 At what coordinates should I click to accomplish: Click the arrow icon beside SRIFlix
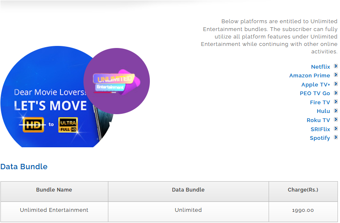(x=336, y=129)
